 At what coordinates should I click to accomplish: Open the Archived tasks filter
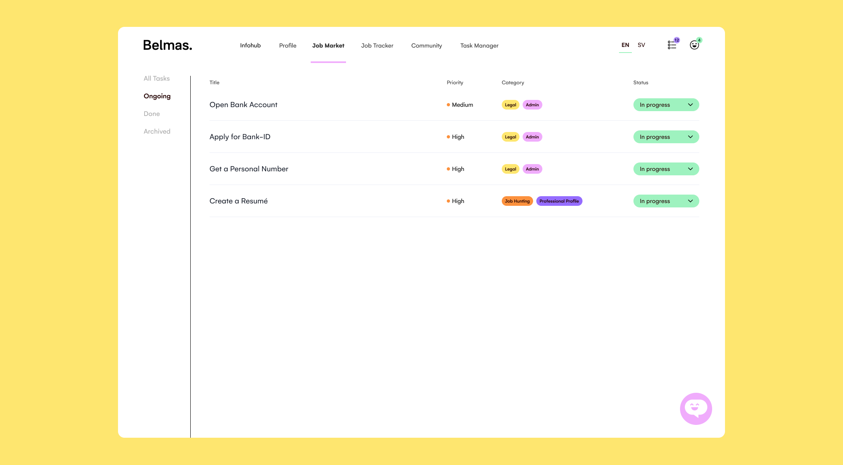point(157,132)
